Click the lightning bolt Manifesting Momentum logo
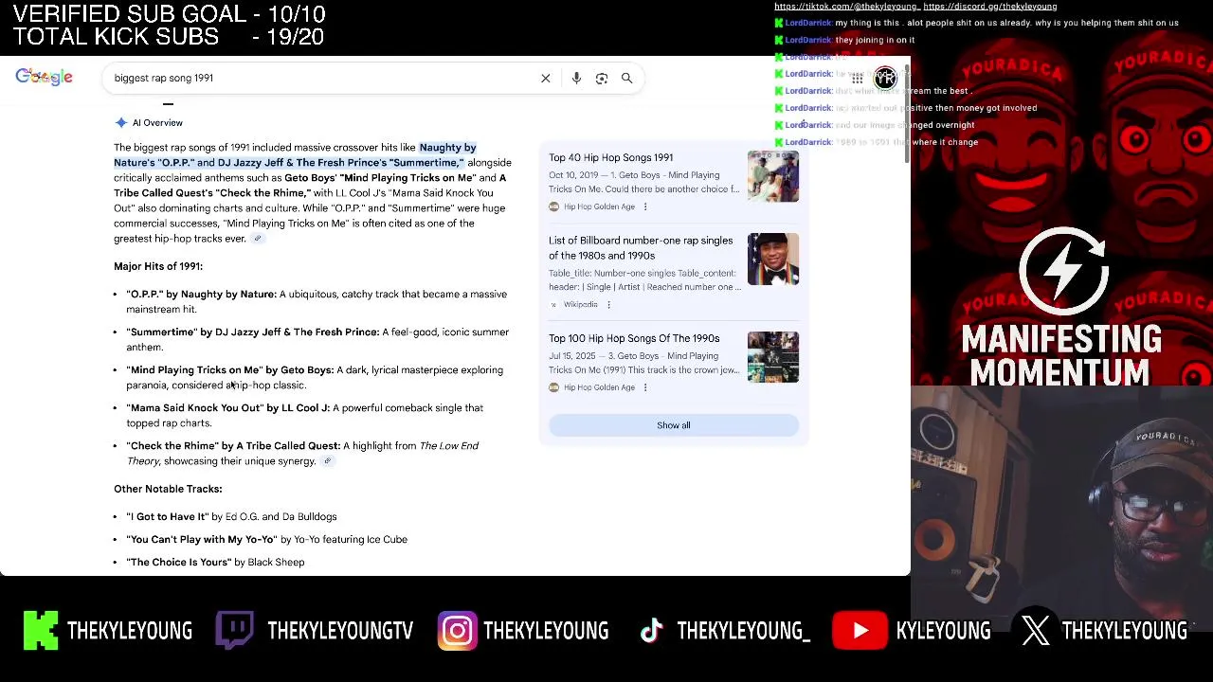 click(1063, 272)
